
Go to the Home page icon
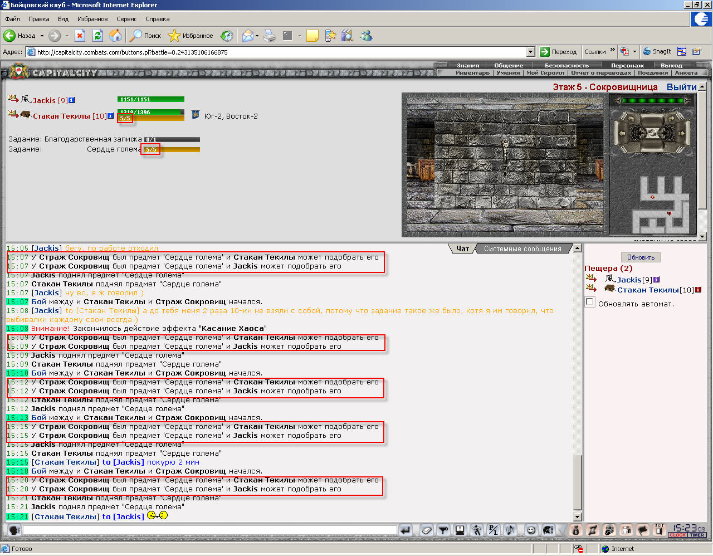coord(115,36)
